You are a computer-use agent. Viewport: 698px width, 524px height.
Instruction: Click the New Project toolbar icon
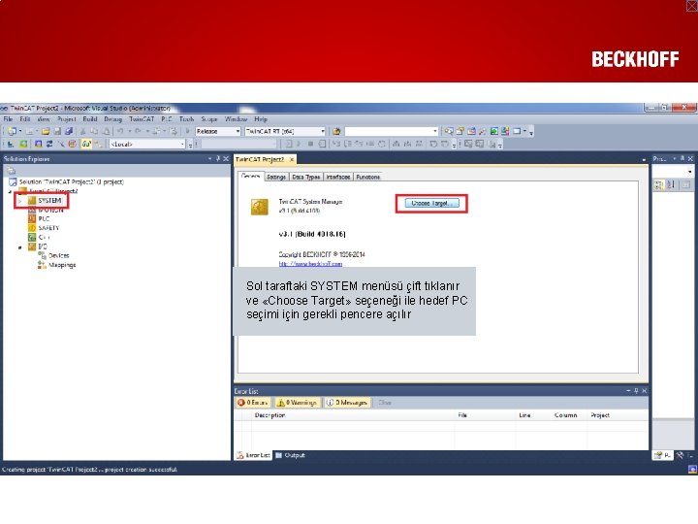coord(12,131)
